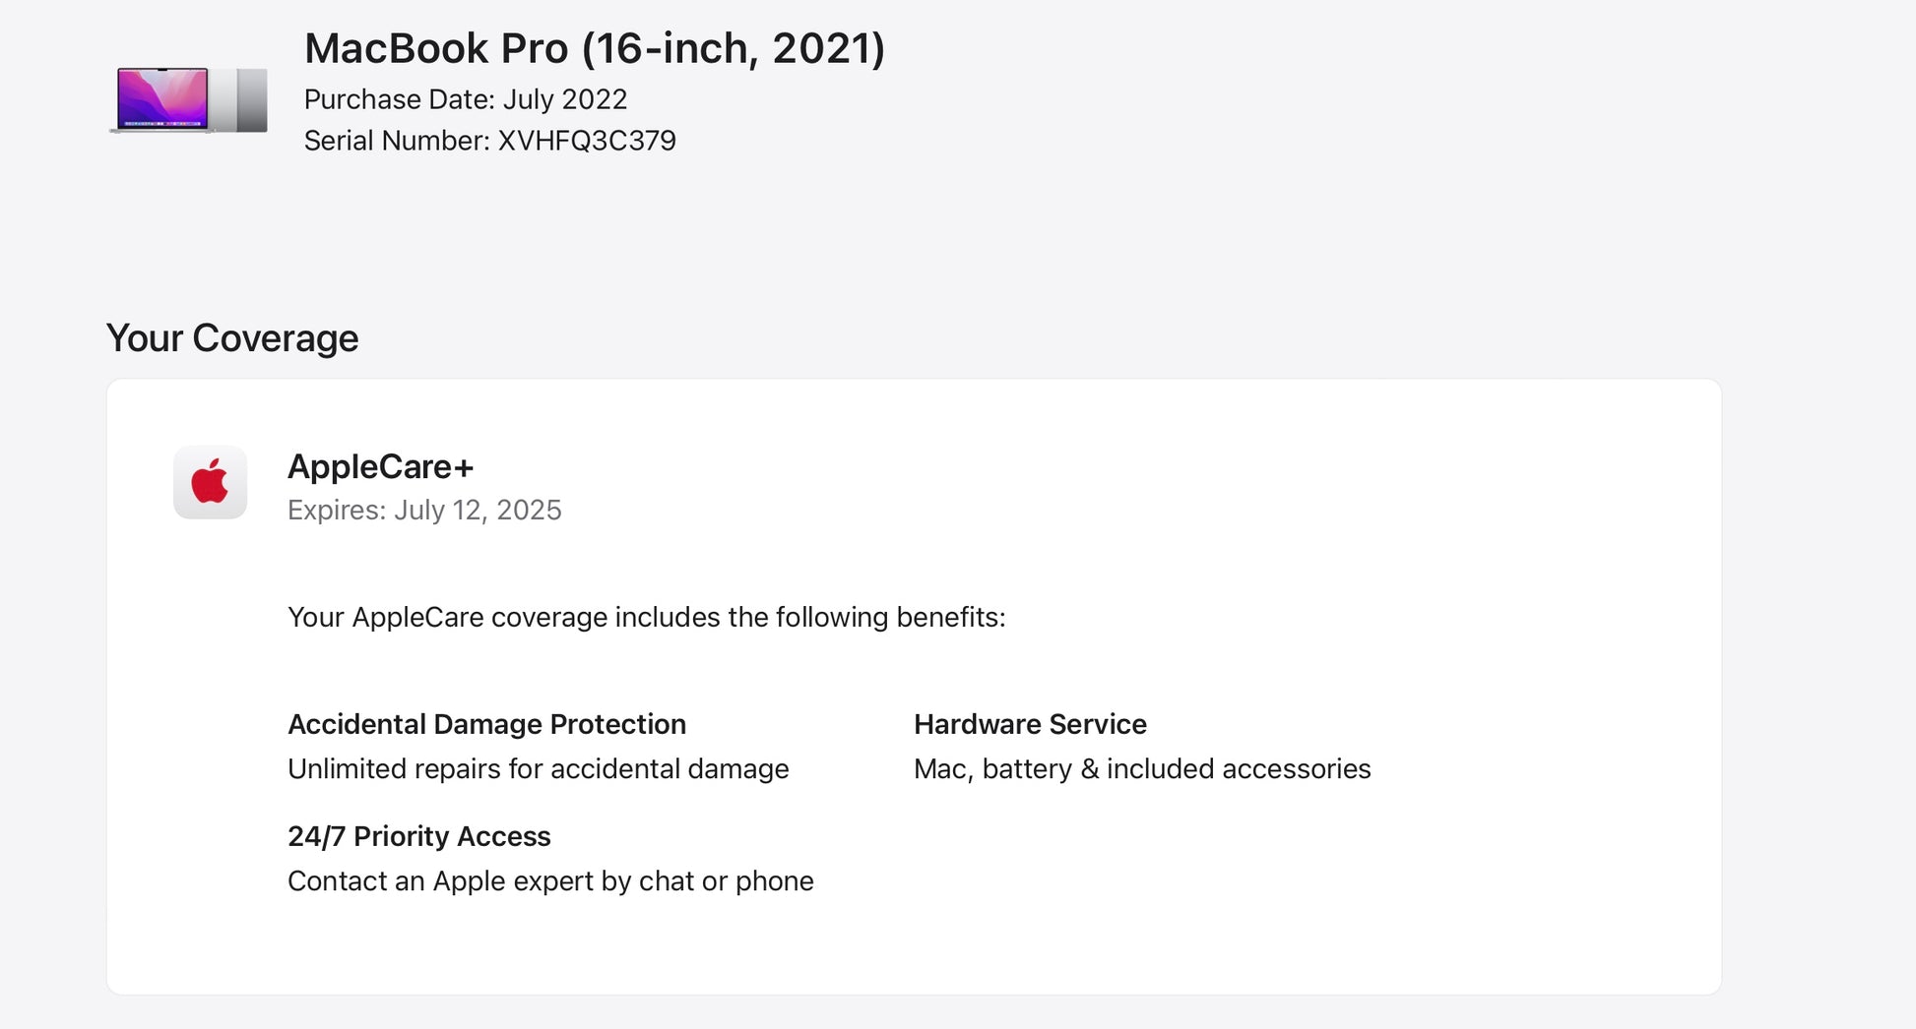Viewport: 1916px width, 1029px height.
Task: Select the 24/7 Priority Access heading
Action: point(418,836)
